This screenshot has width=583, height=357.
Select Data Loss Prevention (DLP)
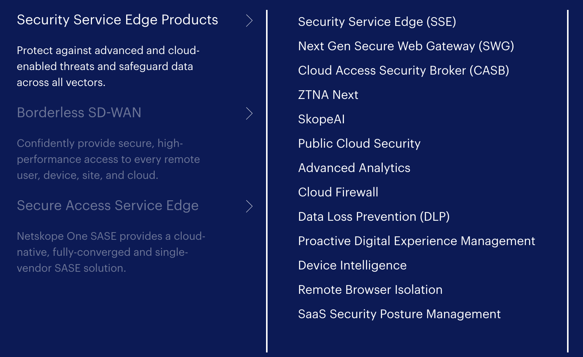click(x=374, y=217)
